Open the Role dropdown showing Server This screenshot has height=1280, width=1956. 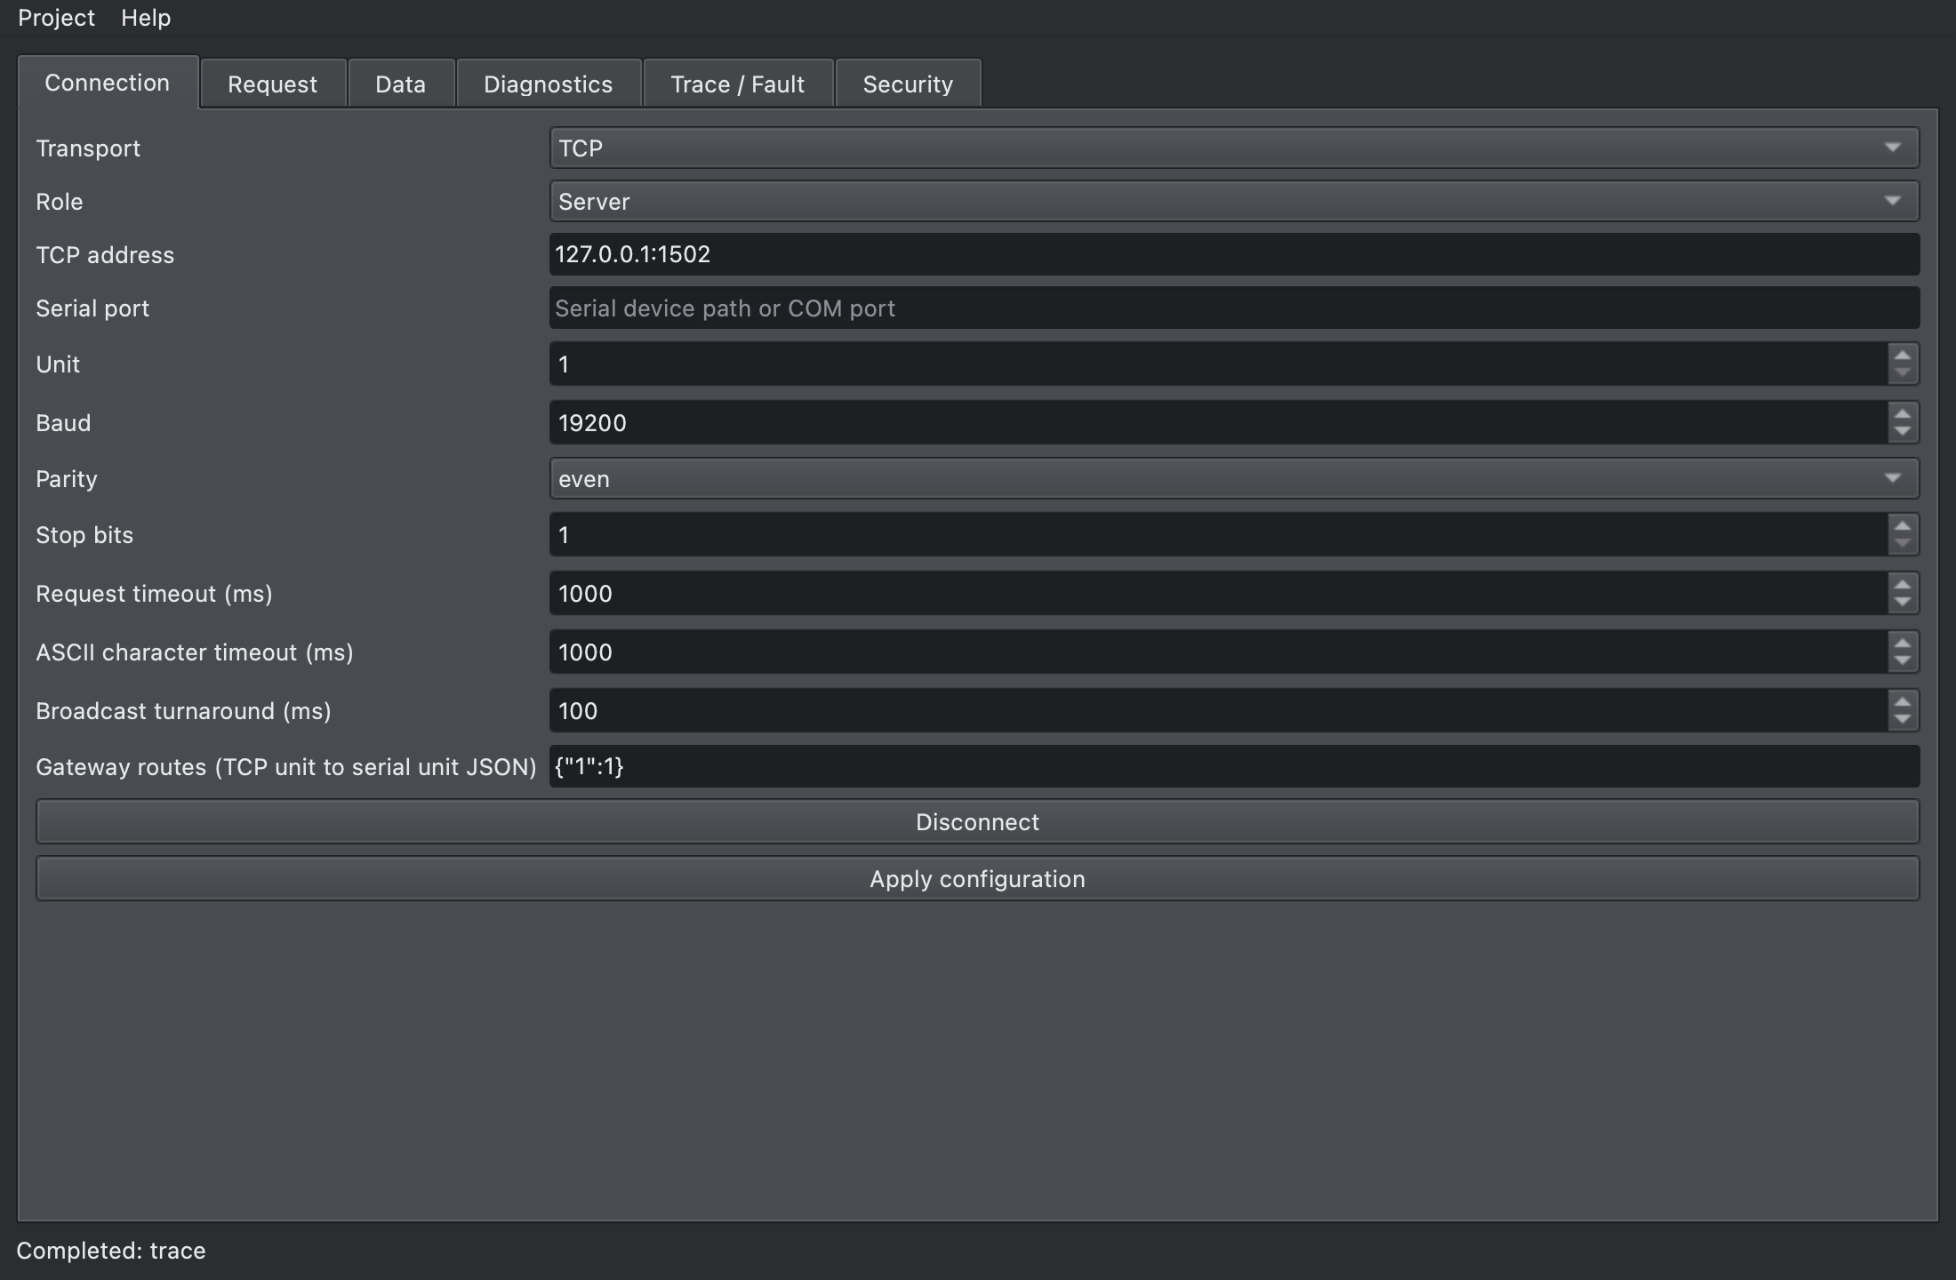click(x=1234, y=201)
